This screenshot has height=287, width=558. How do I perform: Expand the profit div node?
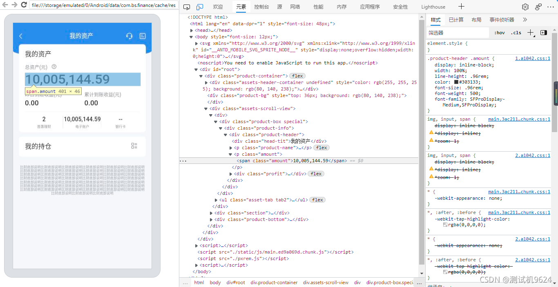(x=231, y=174)
